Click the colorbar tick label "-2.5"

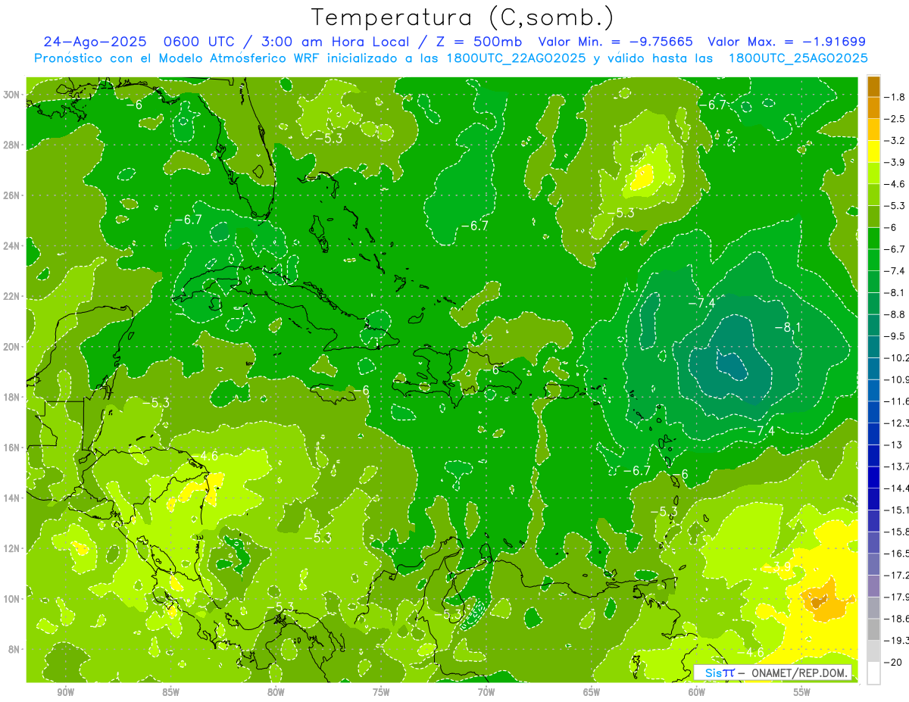click(896, 119)
